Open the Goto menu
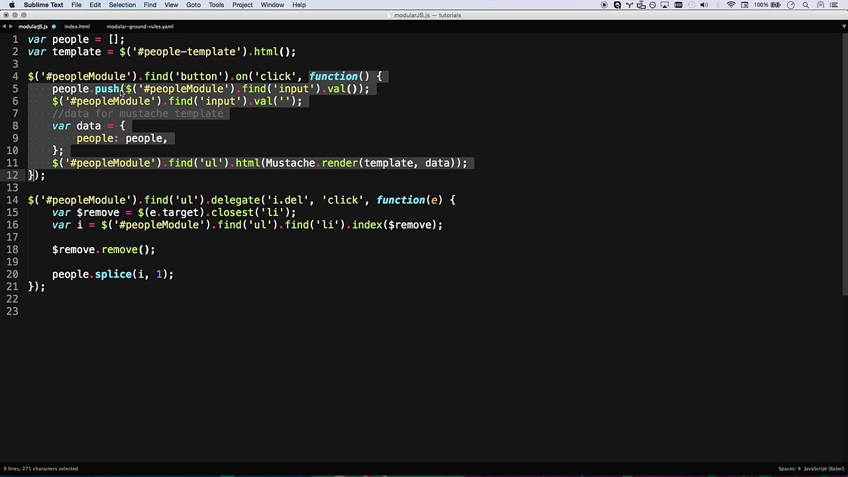The height and width of the screenshot is (477, 848). (x=193, y=5)
